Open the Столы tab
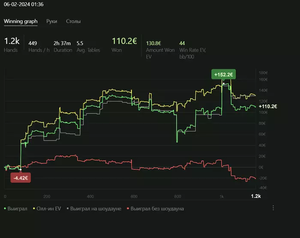This screenshot has height=238, width=300. pyautogui.click(x=73, y=21)
